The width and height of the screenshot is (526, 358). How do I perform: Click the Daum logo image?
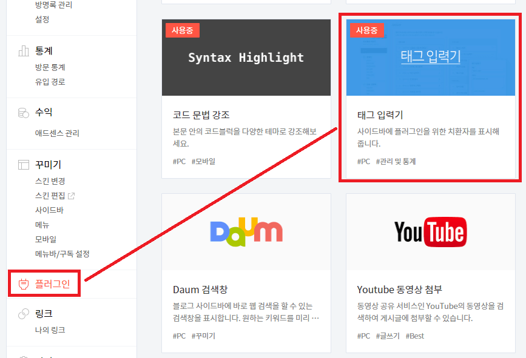click(246, 232)
